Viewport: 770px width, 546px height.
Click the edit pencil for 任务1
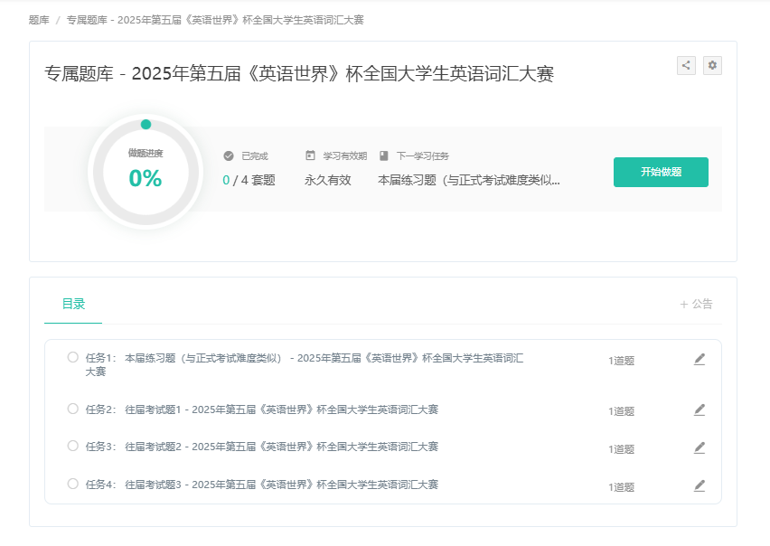click(x=699, y=360)
